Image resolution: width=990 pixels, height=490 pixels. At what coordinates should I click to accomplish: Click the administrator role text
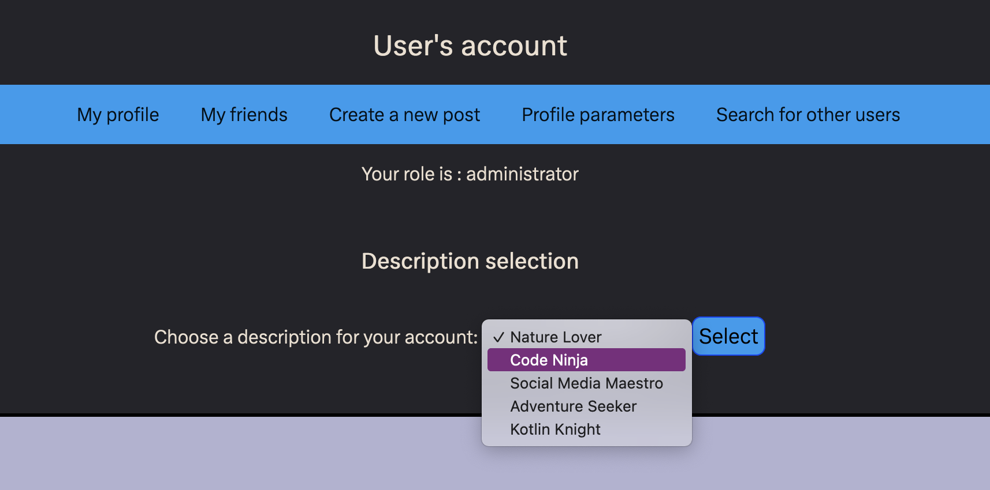(470, 174)
